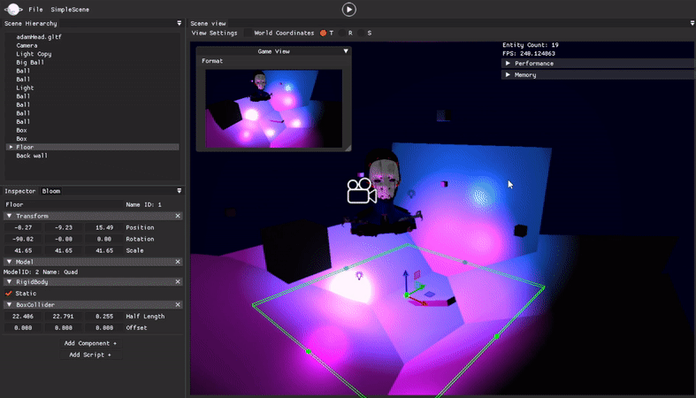Viewport: 696px width, 398px height.
Task: Open the Inspector panel options arrow
Action: 179,191
